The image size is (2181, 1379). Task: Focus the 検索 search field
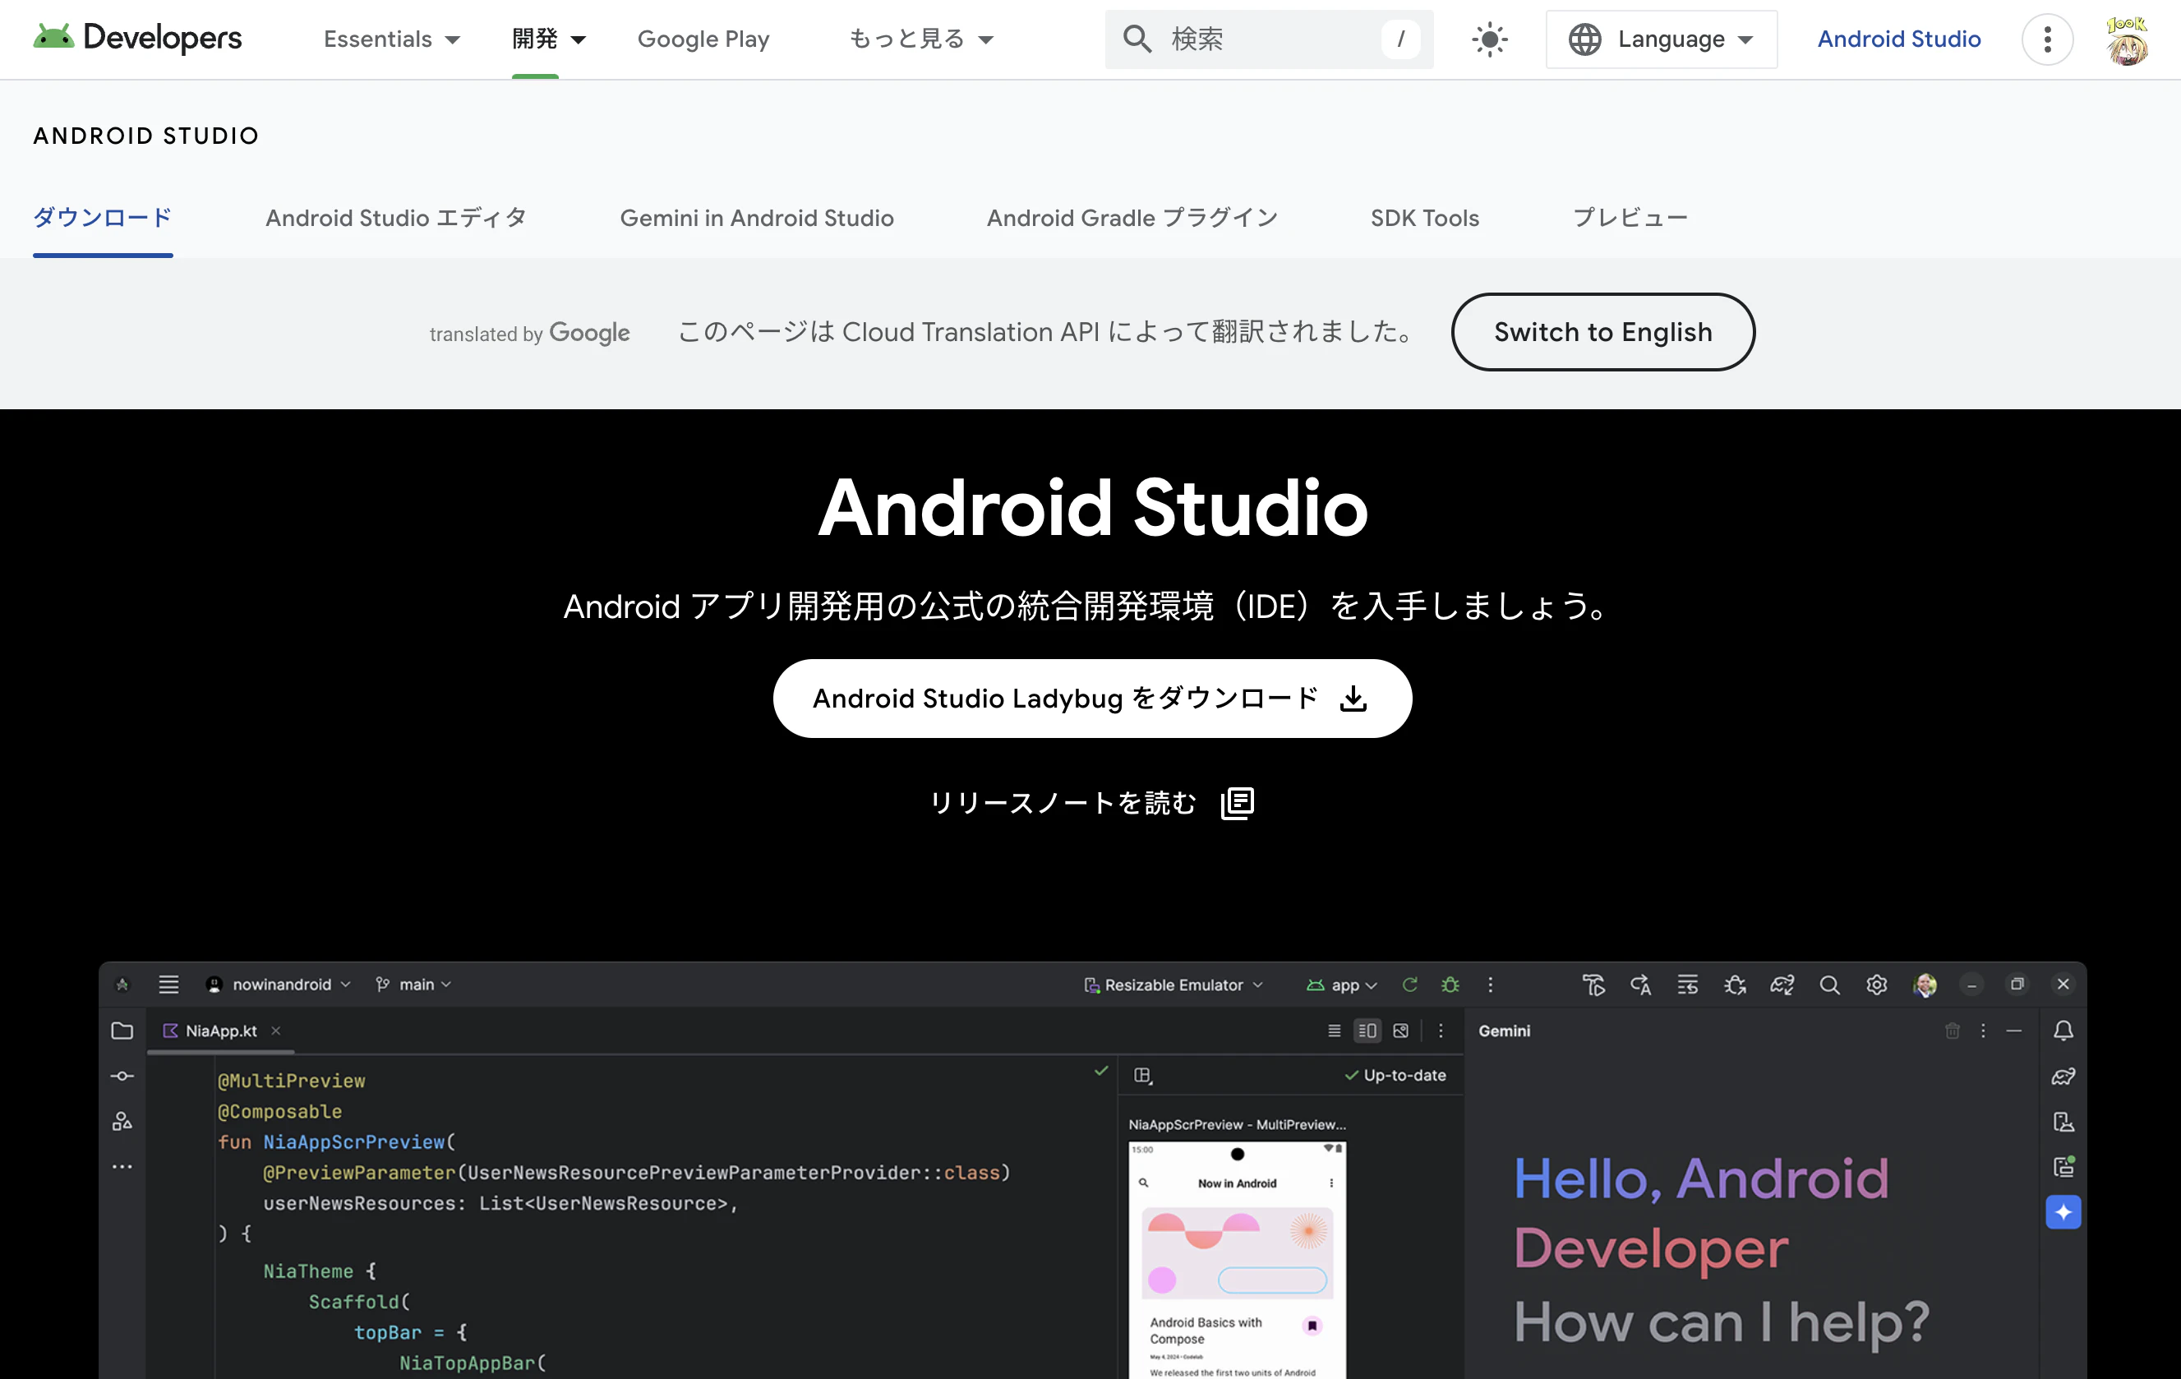[x=1269, y=39]
